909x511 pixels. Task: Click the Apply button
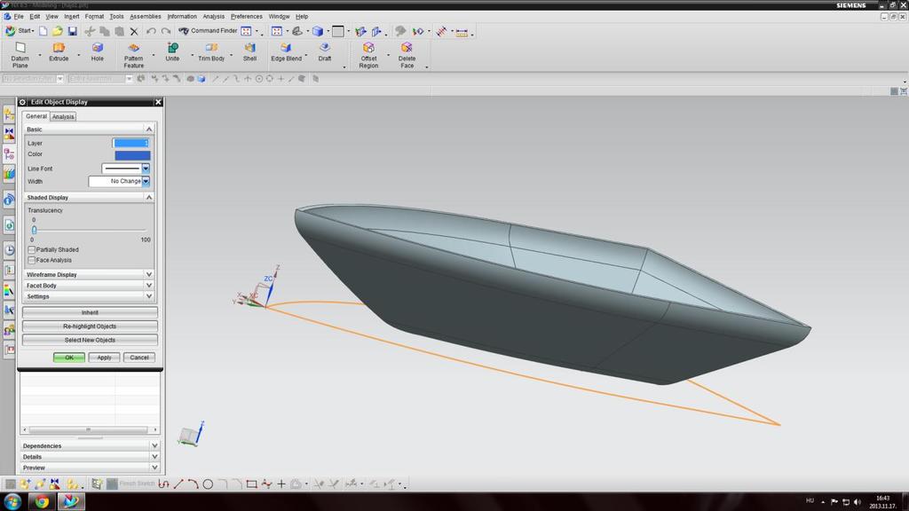[x=105, y=358]
